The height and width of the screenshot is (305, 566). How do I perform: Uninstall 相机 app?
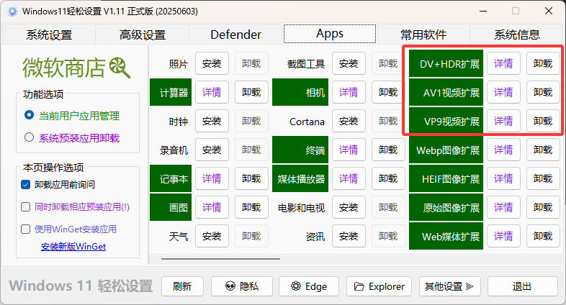point(388,92)
